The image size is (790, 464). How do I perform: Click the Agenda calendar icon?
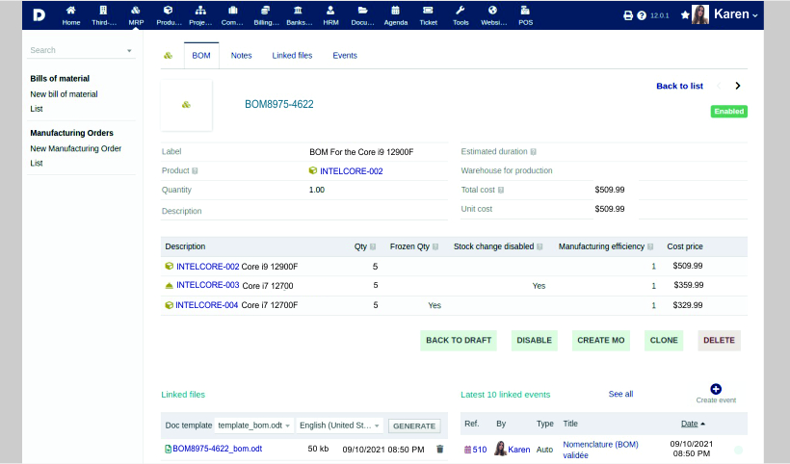coord(395,14)
